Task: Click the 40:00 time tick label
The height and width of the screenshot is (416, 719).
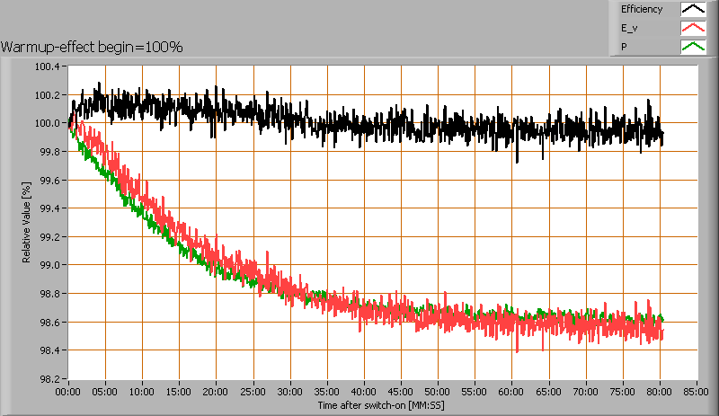Action: pyautogui.click(x=364, y=393)
